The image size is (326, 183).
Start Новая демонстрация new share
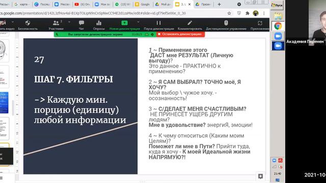[x=124, y=25]
